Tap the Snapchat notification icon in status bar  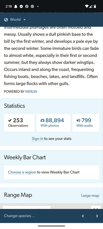pyautogui.click(x=16, y=6)
